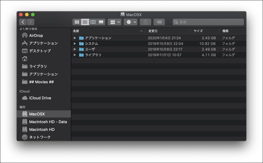Screen dimensions: 263x163
Task: Open the group-by arrangement dropdown
Action: pos(114,22)
